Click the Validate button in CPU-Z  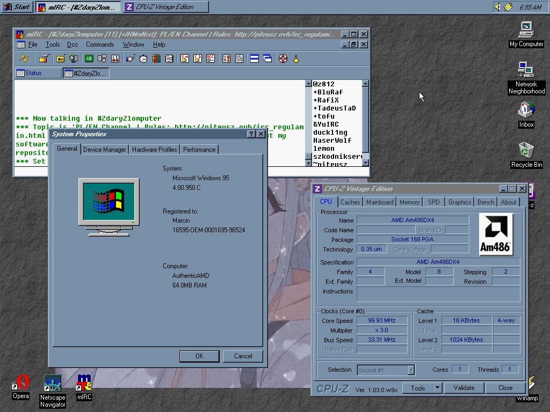pyautogui.click(x=464, y=388)
